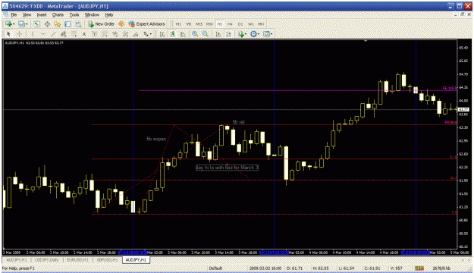Open the Tools menu
The height and width of the screenshot is (273, 474).
coord(74,14)
